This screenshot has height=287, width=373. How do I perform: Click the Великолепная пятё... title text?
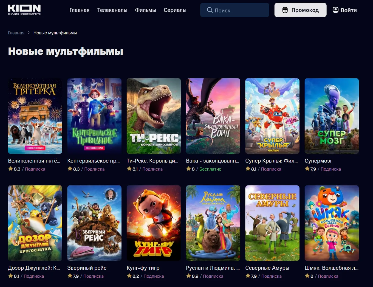click(x=34, y=161)
